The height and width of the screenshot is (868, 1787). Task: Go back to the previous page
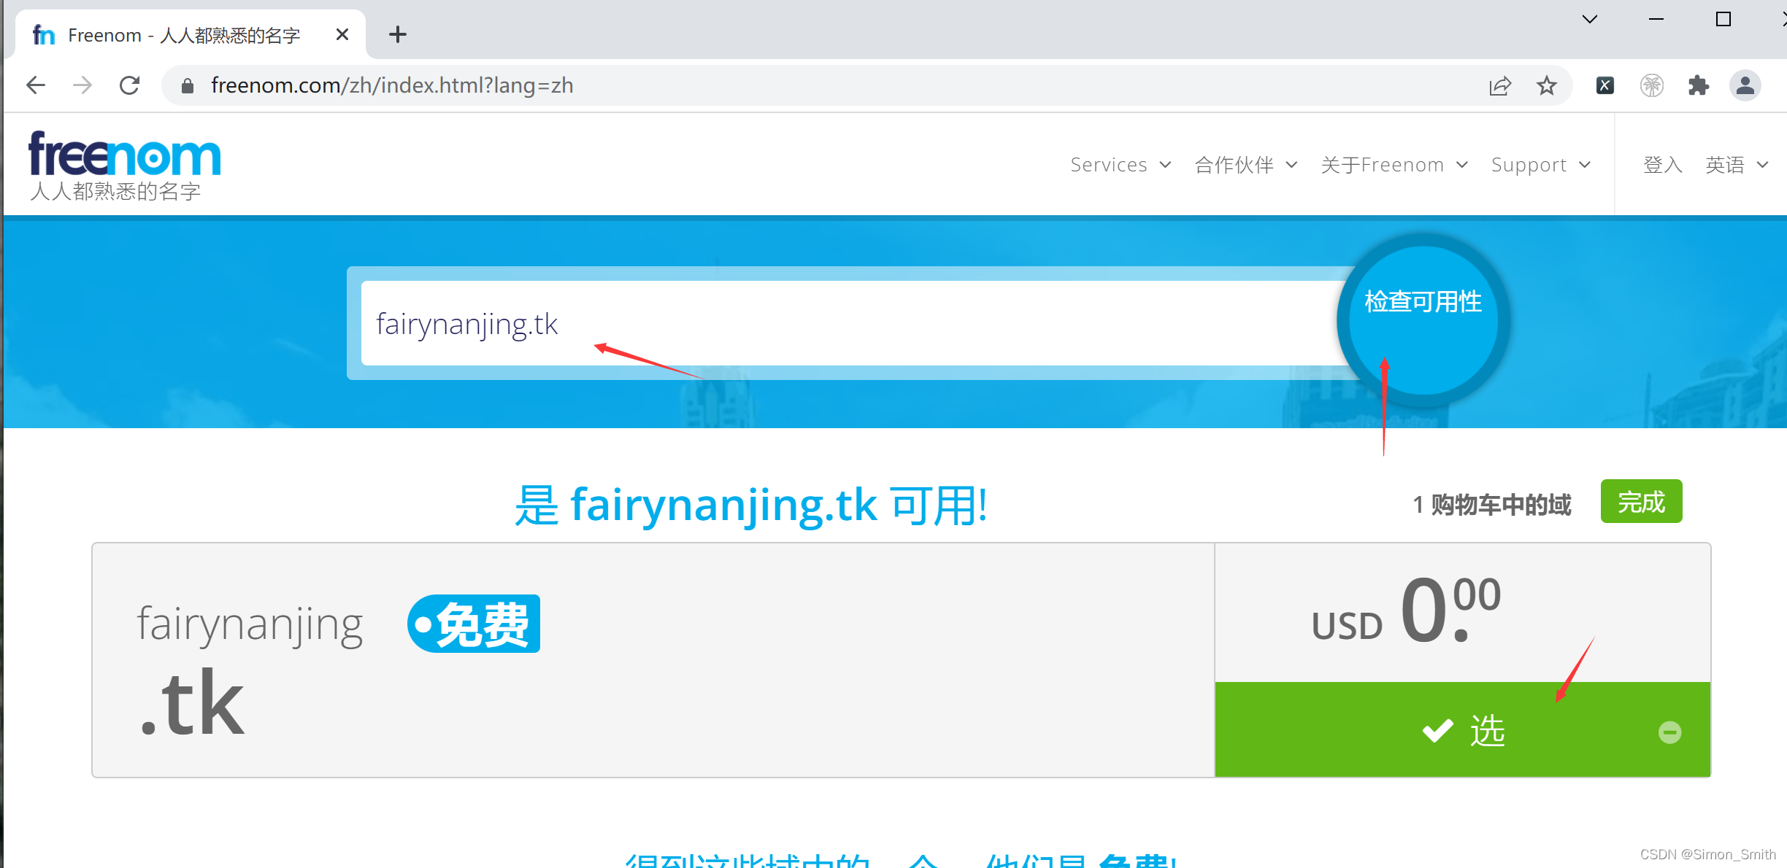point(36,85)
